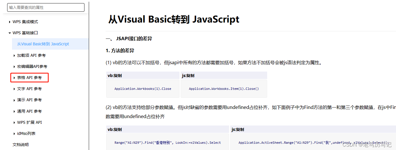Open 通用 API 参考 entry

(29, 111)
